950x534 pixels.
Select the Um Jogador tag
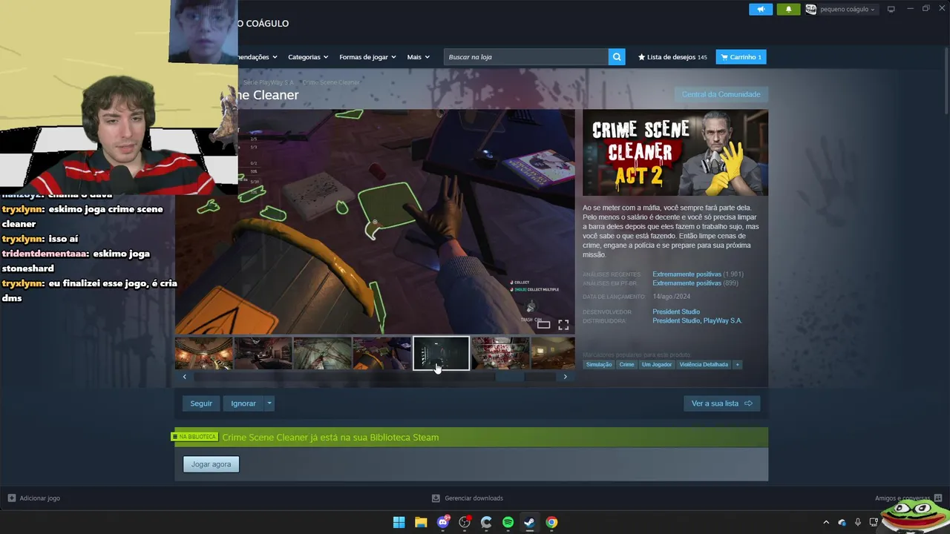point(657,364)
